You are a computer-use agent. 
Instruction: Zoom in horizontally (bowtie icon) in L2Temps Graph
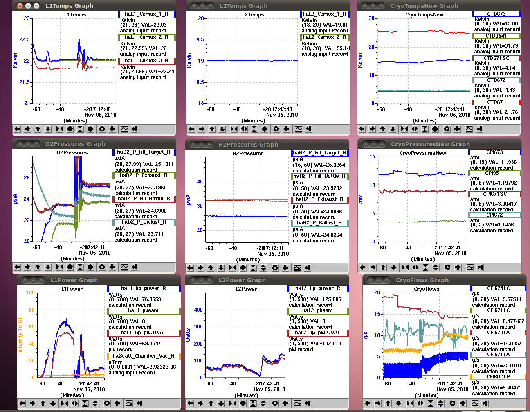coord(234,129)
